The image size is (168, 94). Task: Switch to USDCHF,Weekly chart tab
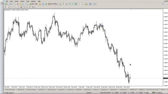tap(31, 90)
